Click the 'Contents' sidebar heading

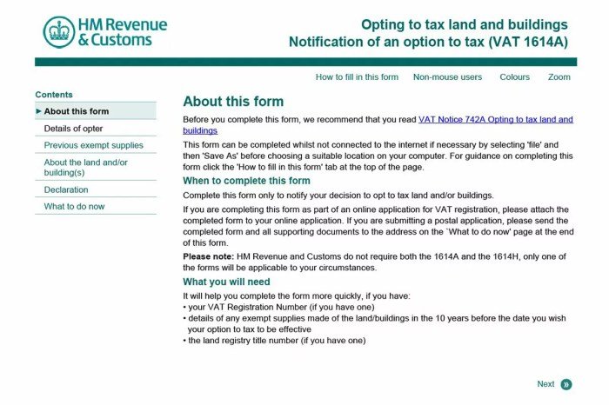click(54, 95)
